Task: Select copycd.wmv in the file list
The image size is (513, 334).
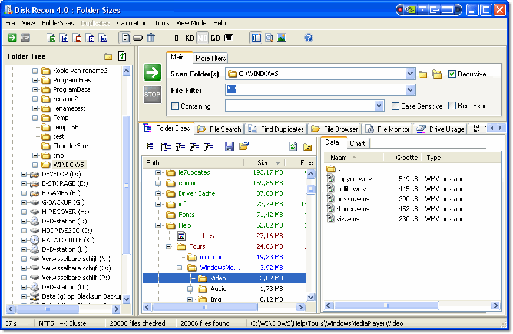Action: coord(354,179)
